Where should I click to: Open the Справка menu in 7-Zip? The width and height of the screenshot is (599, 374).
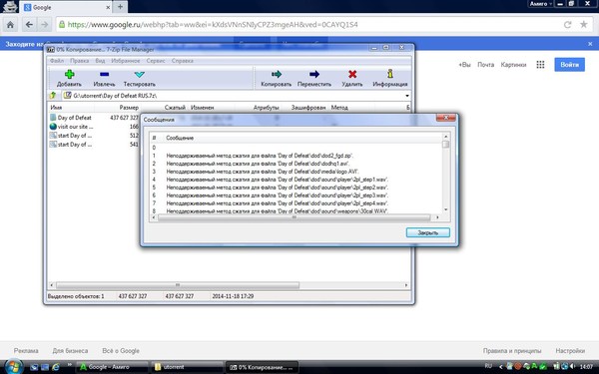[183, 61]
